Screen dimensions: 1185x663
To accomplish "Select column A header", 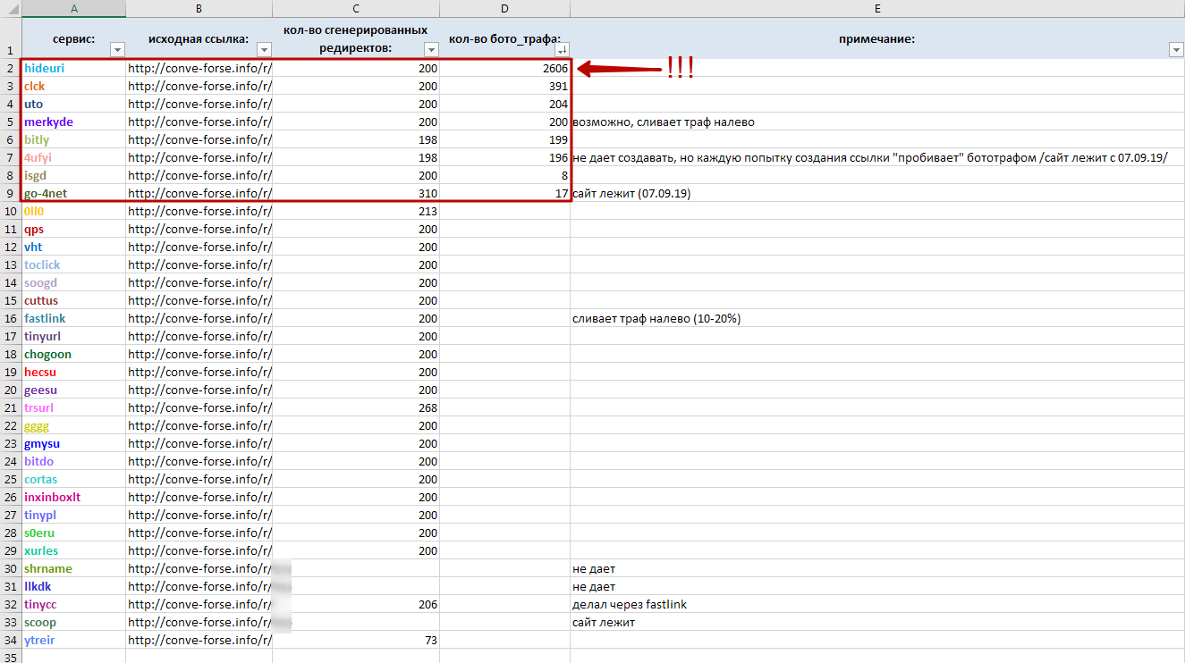I will 73,8.
